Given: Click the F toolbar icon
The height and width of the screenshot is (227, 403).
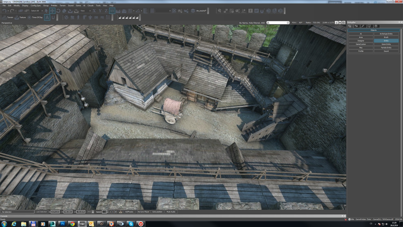Looking at the screenshot, I should click(x=250, y=11).
